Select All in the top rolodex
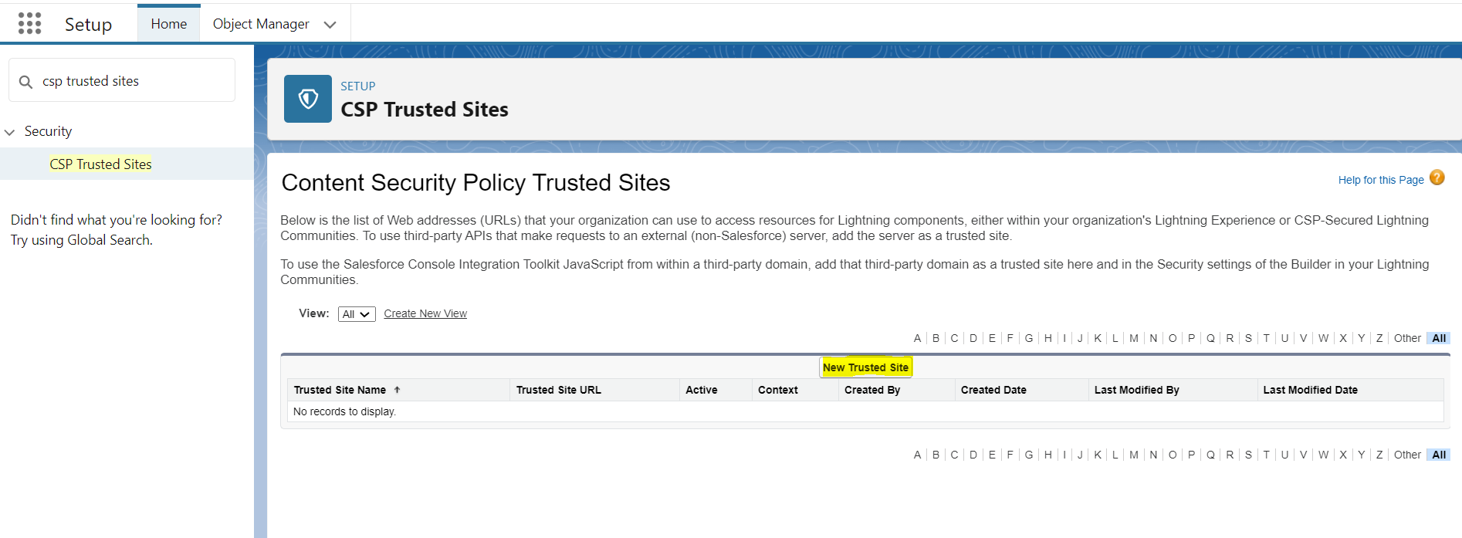The image size is (1462, 538). [1439, 338]
